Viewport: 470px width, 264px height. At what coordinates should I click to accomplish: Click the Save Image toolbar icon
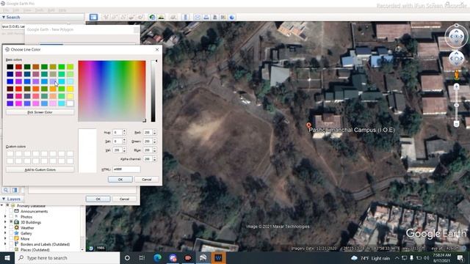[215, 17]
